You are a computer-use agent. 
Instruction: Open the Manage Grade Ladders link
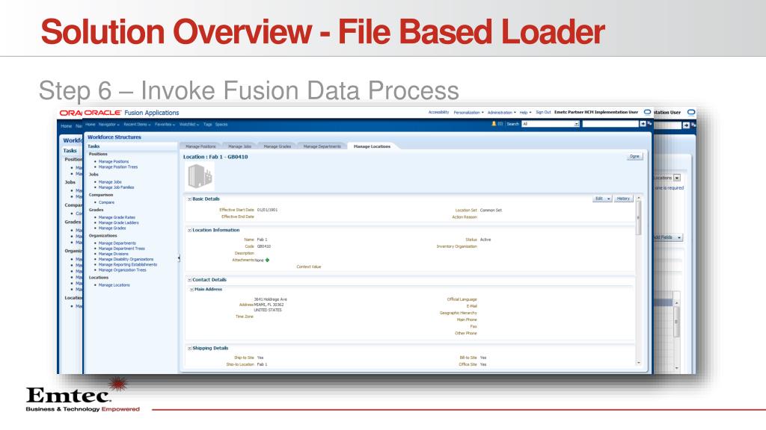pyautogui.click(x=119, y=222)
